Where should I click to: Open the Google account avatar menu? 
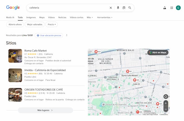coord(178,8)
